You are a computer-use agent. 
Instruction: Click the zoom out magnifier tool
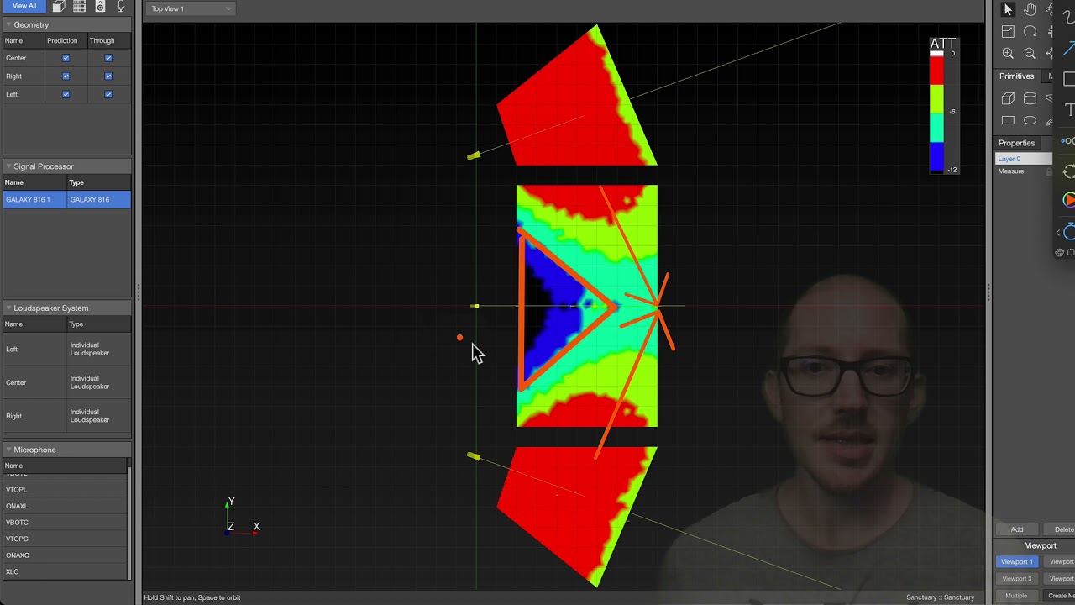1030,53
